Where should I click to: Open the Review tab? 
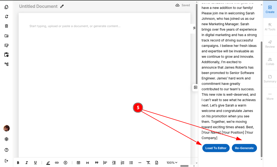click(x=270, y=44)
